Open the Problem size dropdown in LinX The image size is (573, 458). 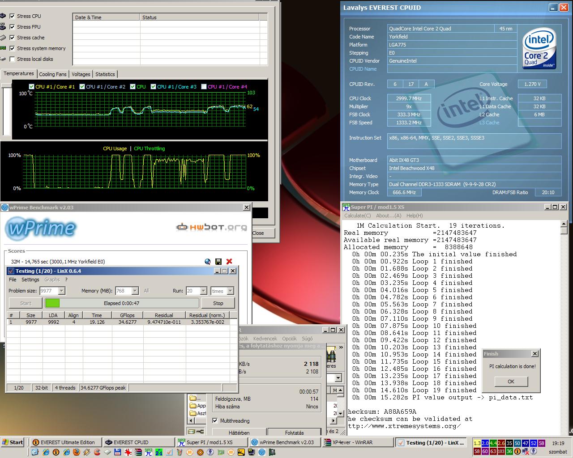(x=62, y=291)
